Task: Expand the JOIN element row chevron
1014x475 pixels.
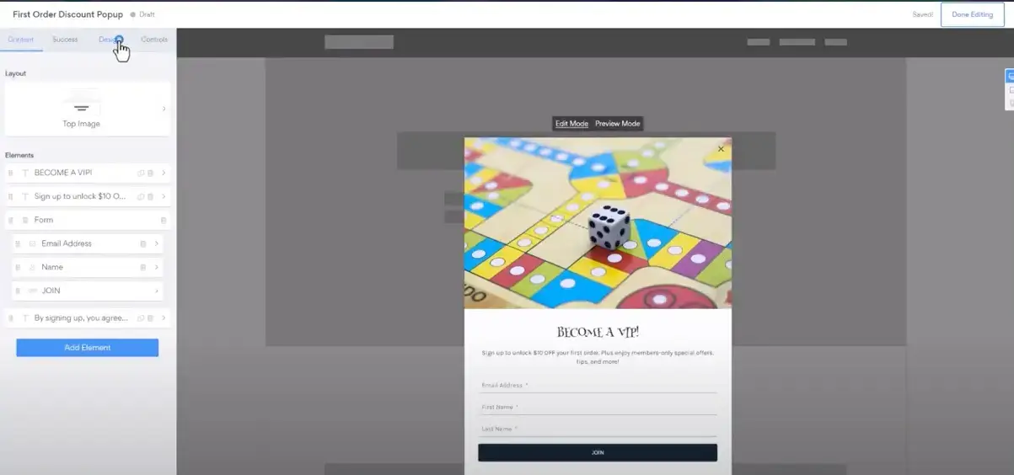Action: tap(157, 291)
